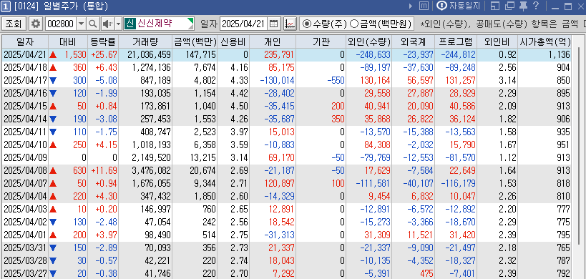Open help question mark icon
The height and width of the screenshot is (279, 586).
[536, 6]
